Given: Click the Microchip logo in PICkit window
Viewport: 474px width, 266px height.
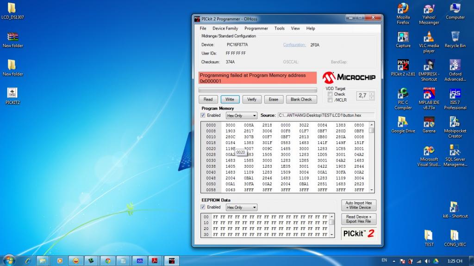Looking at the screenshot, I should [x=349, y=77].
